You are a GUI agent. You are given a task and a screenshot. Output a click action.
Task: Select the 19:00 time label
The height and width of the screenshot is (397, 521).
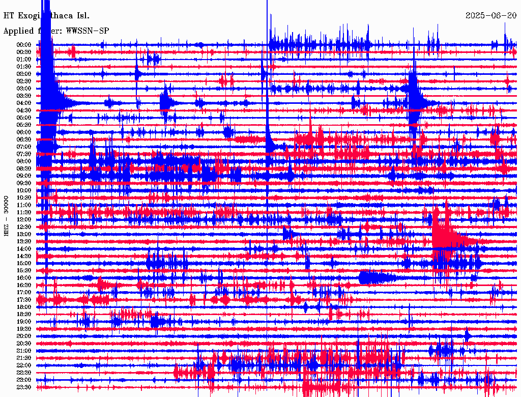click(x=24, y=322)
